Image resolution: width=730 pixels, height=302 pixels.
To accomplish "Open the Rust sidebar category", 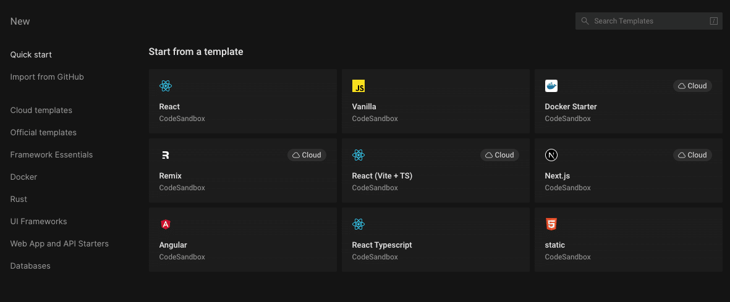I will [x=19, y=199].
